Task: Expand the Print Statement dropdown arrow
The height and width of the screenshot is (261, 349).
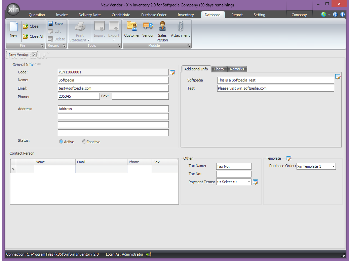Action: tap(88, 40)
